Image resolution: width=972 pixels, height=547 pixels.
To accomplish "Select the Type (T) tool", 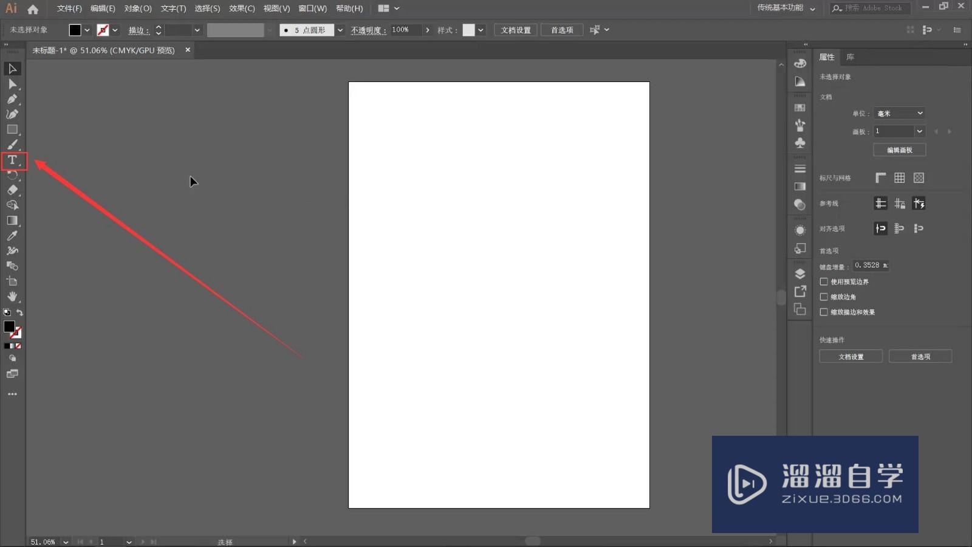I will click(12, 160).
